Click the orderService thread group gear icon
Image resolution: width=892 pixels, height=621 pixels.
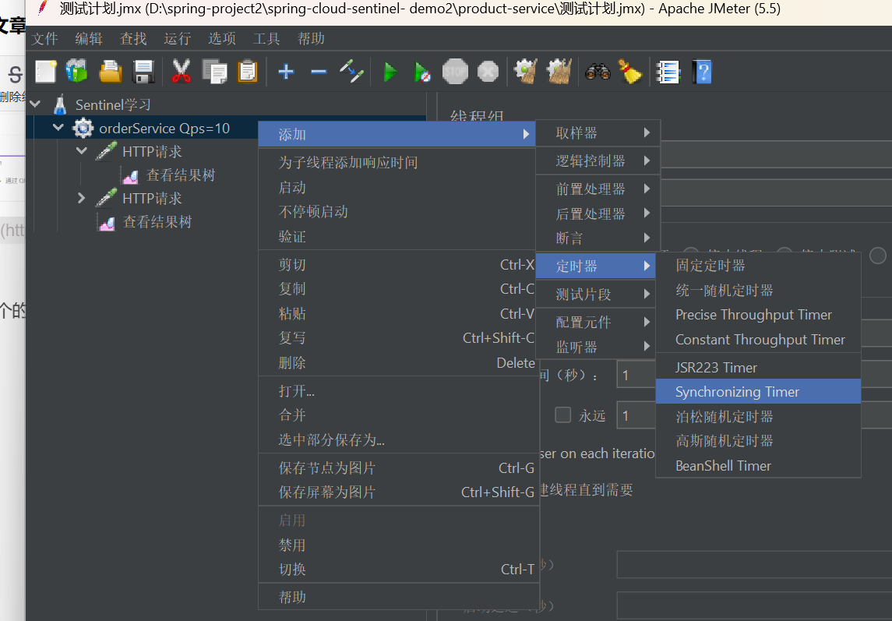83,128
